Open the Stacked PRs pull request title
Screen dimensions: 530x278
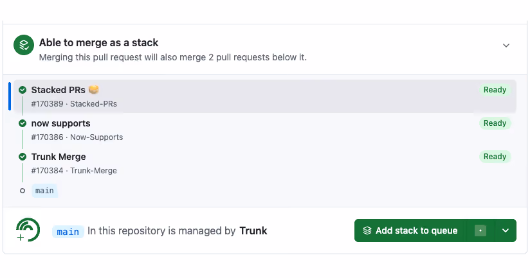58,90
